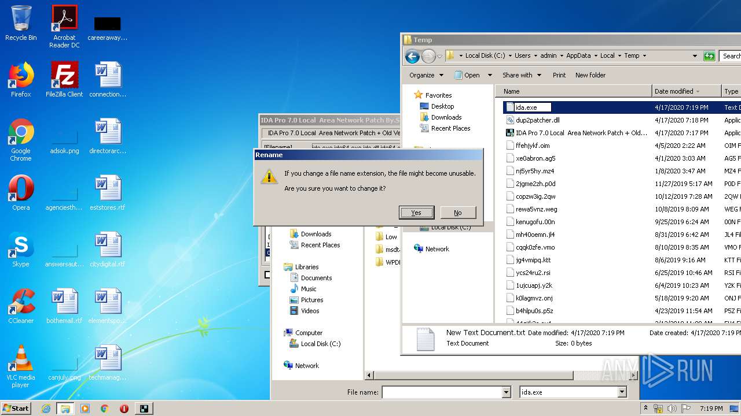This screenshot has width=741, height=416.
Task: Confirm rename by clicking Yes
Action: (416, 213)
